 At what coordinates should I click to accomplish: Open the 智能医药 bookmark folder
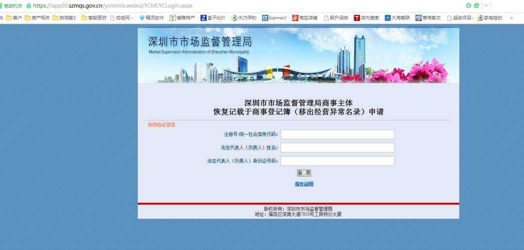94,18
